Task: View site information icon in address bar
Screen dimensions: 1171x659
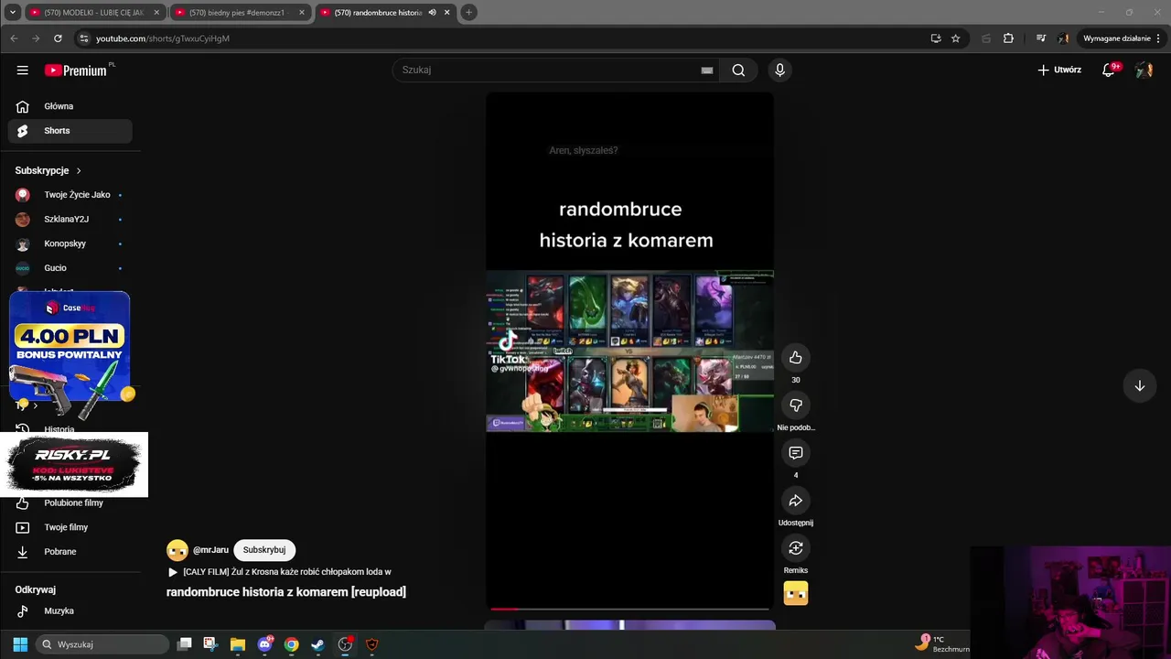Action: pos(84,38)
